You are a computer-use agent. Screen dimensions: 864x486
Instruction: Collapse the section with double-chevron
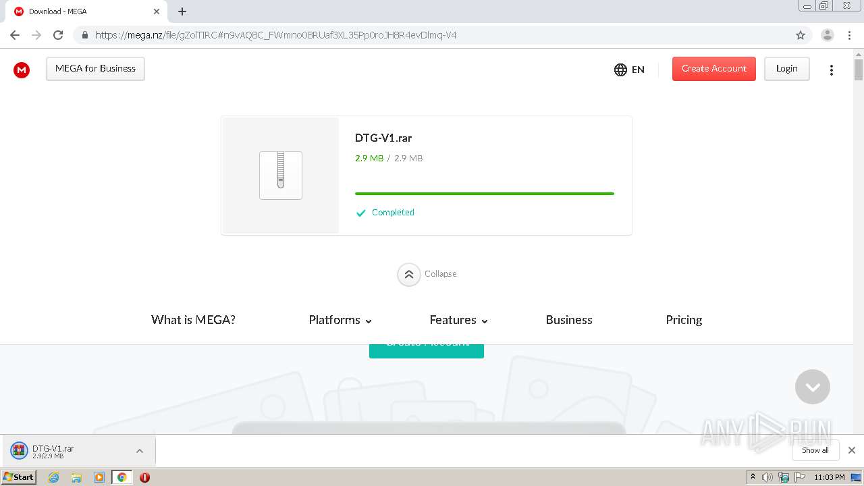pyautogui.click(x=408, y=274)
